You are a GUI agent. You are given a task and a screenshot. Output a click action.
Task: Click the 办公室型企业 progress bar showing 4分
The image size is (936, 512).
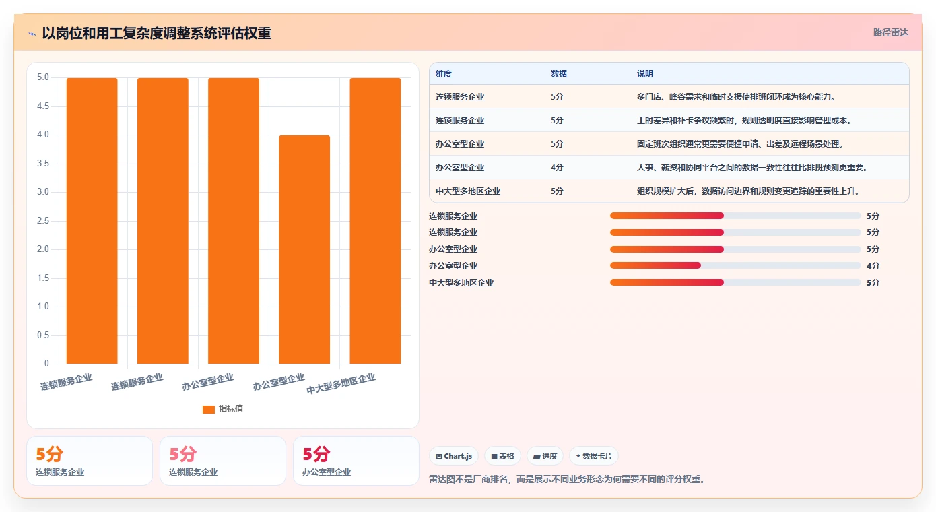tap(735, 265)
